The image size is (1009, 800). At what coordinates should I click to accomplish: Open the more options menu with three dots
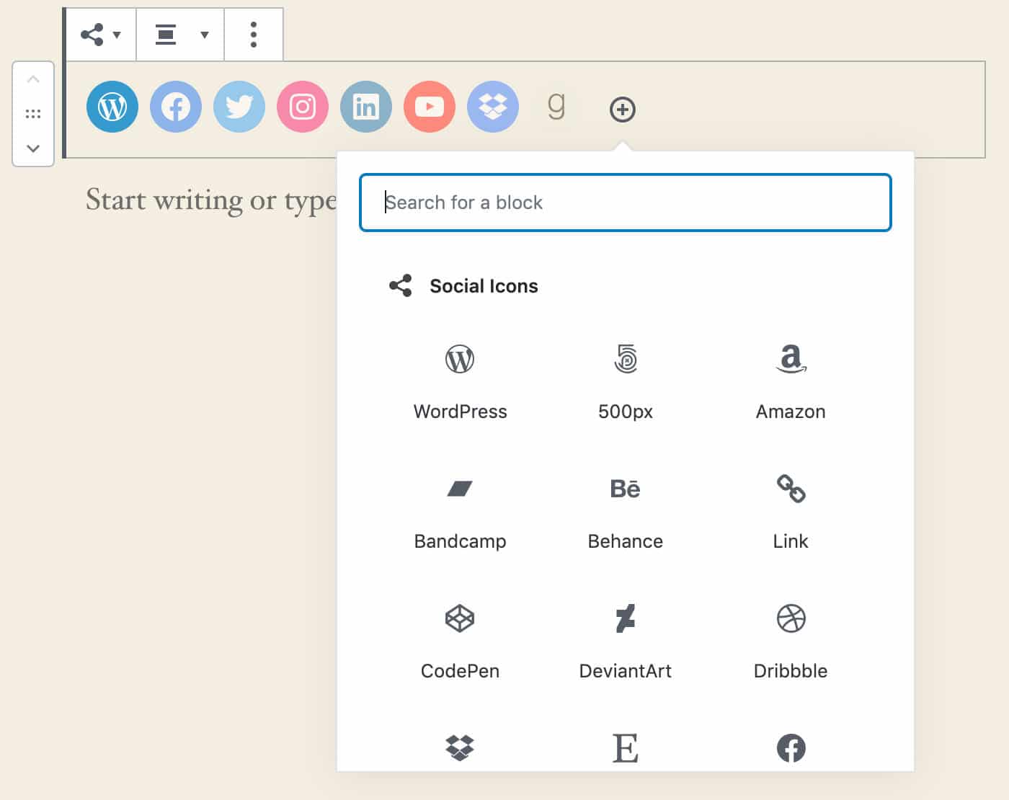pyautogui.click(x=253, y=34)
